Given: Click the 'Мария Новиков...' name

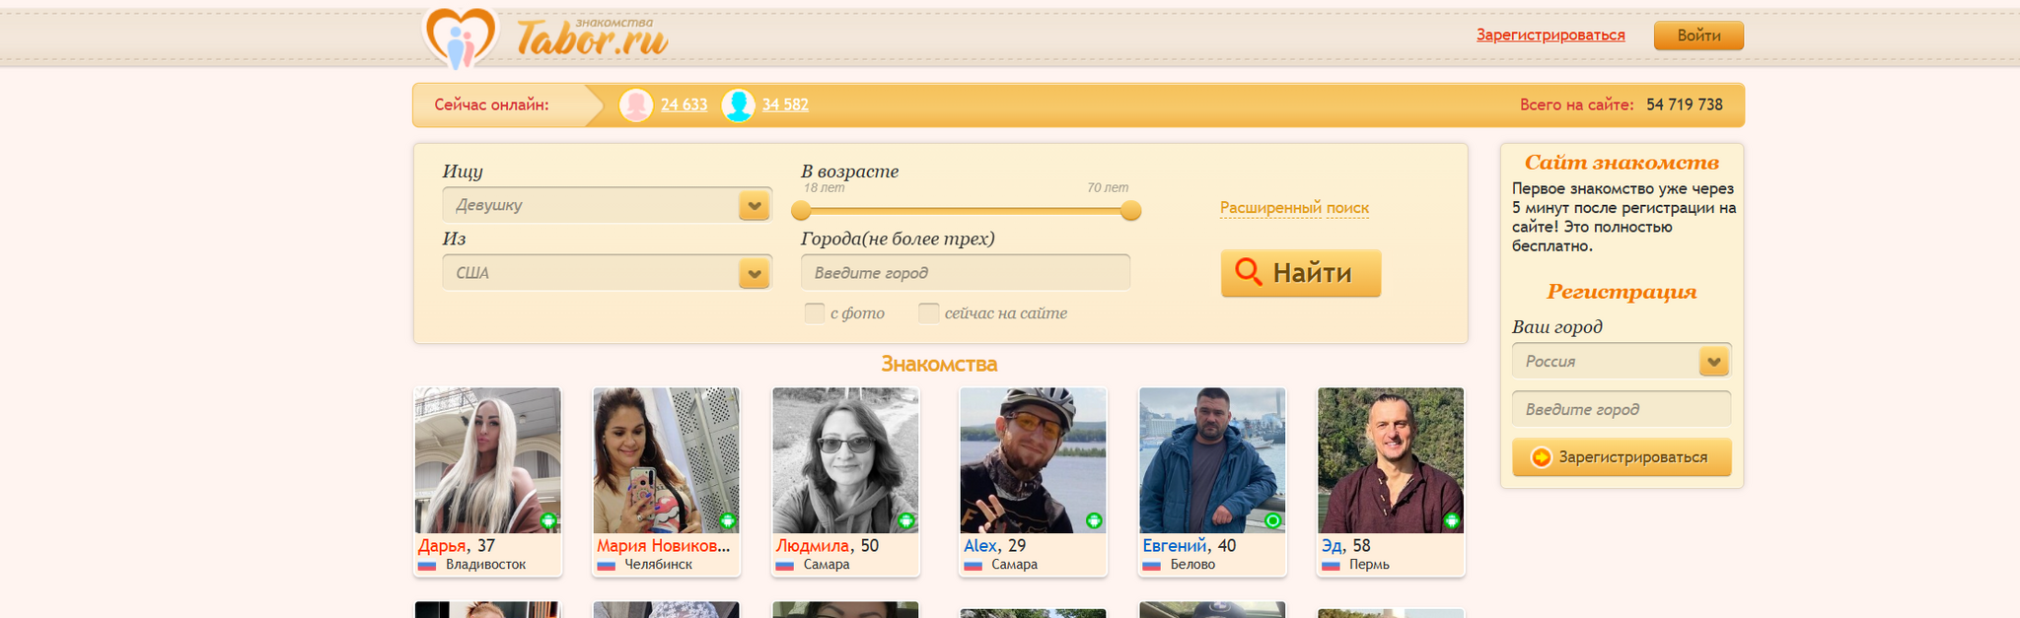Looking at the screenshot, I should tap(663, 546).
